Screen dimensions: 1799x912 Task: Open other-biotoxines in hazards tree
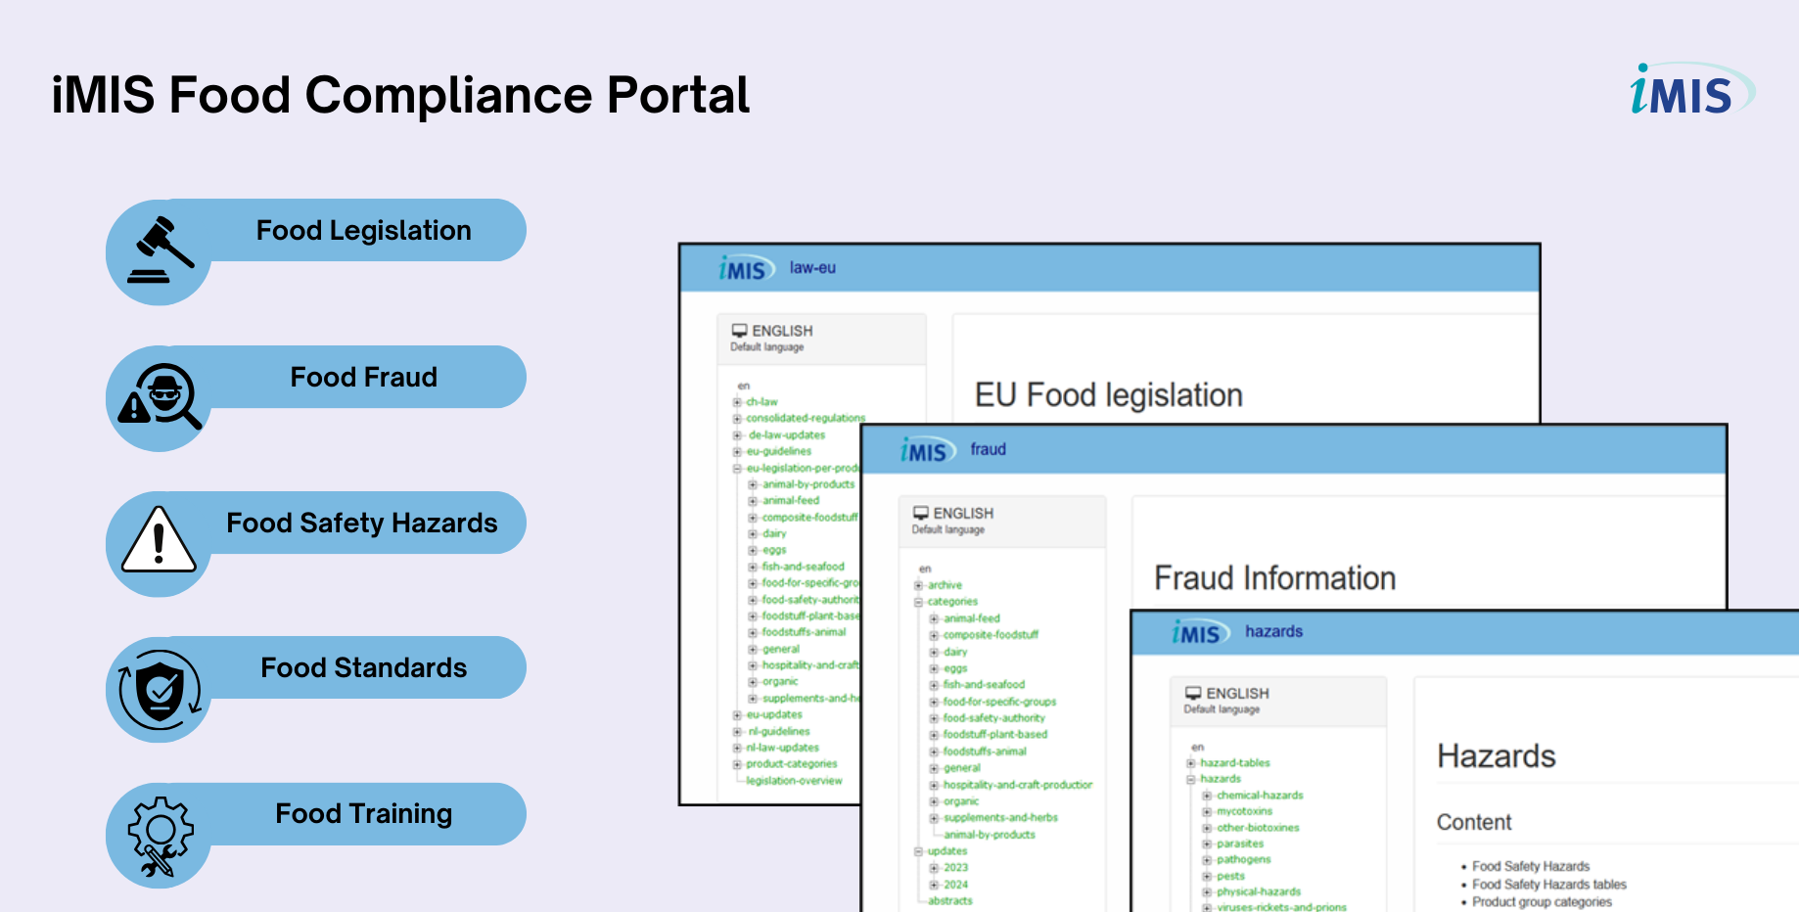point(1258,828)
